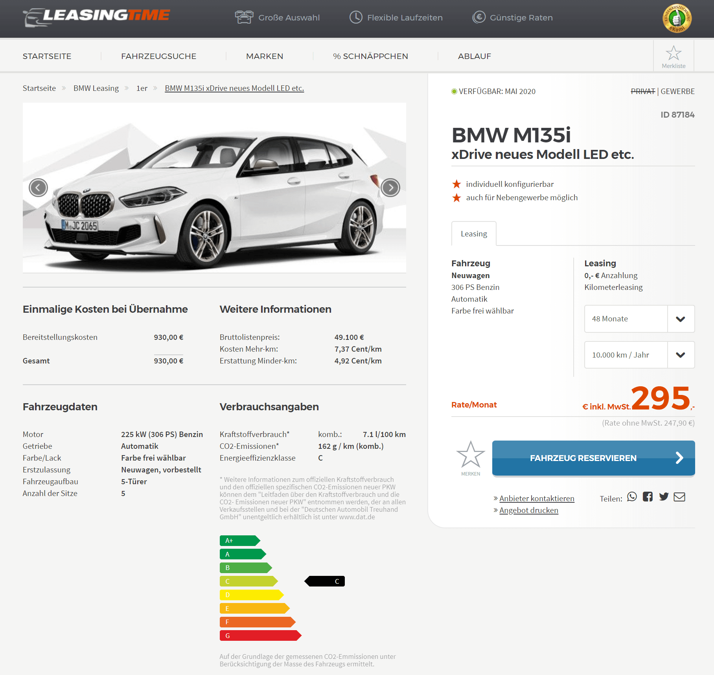Click the LeasingTime logo

click(x=96, y=17)
